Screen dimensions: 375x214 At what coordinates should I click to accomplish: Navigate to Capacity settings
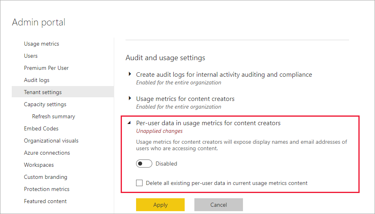pyautogui.click(x=45, y=104)
